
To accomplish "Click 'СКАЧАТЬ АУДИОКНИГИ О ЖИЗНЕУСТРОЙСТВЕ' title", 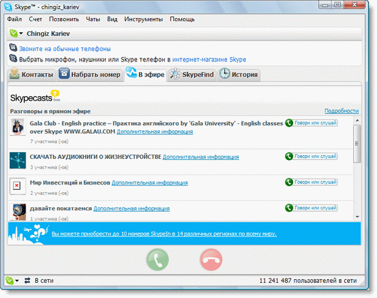I will click(x=95, y=157).
